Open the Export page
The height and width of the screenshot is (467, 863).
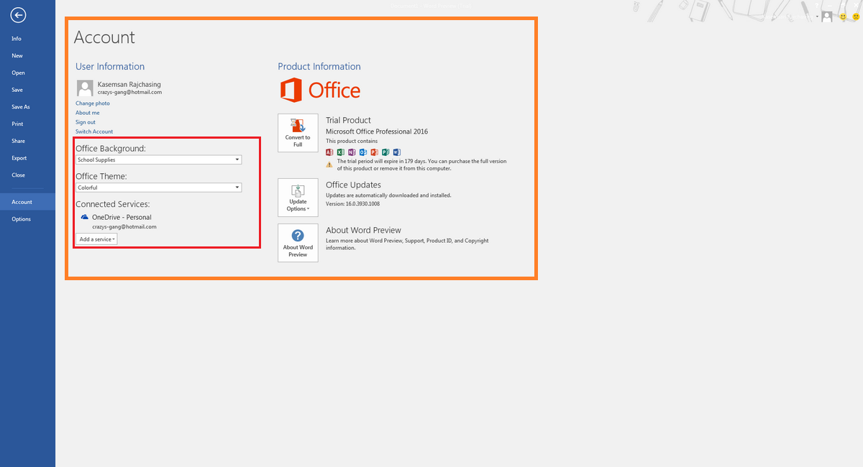click(19, 158)
